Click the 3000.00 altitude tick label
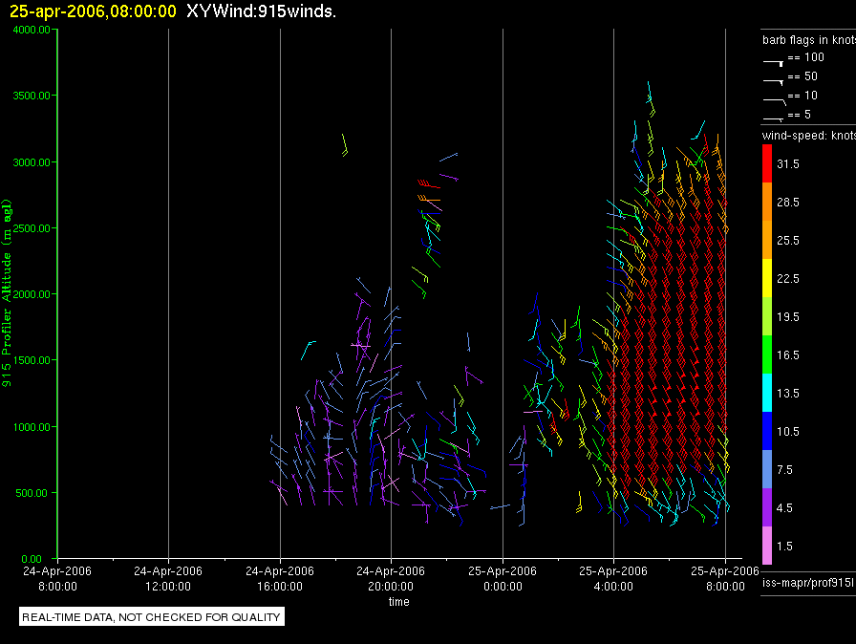The height and width of the screenshot is (644, 856). (32, 162)
